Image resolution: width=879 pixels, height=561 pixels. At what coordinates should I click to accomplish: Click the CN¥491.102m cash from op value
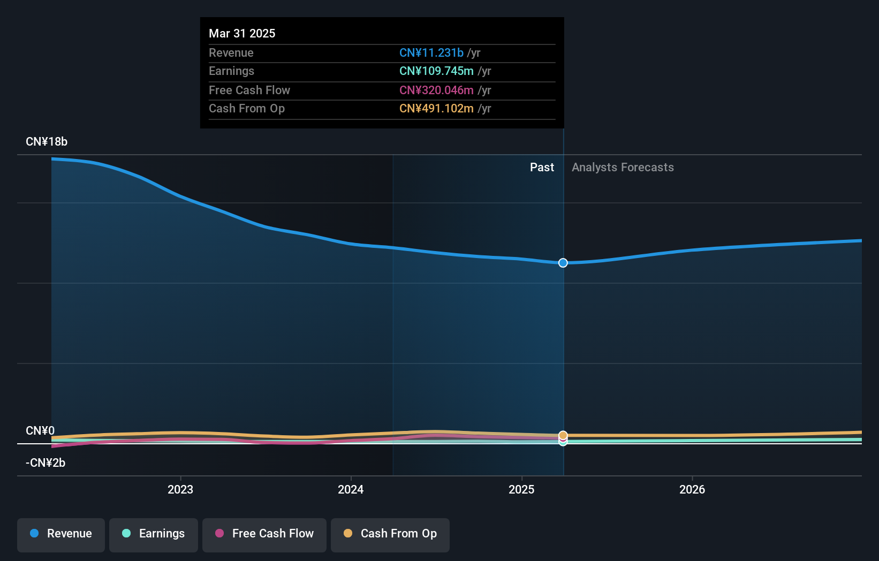(x=436, y=108)
